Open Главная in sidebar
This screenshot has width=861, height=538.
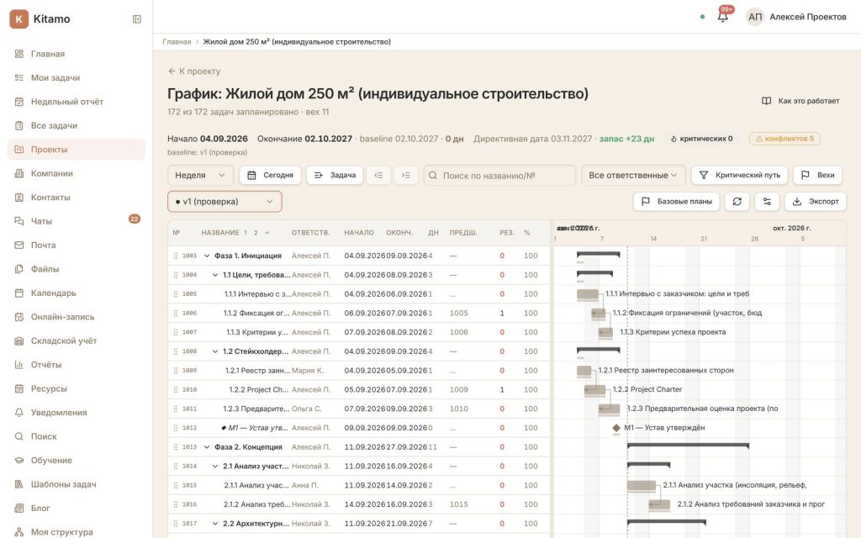tap(77, 54)
